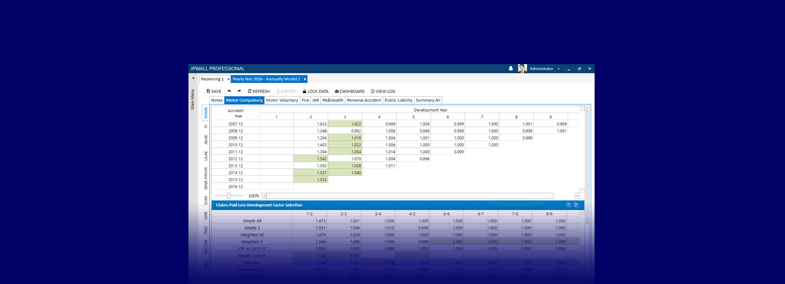
Task: Close the Yearly Net 2016 tab
Action: [x=305, y=79]
